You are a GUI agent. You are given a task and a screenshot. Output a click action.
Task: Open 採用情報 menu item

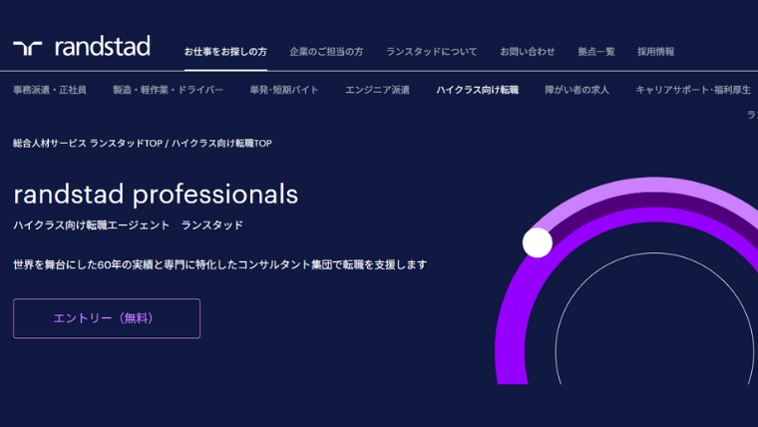[655, 52]
